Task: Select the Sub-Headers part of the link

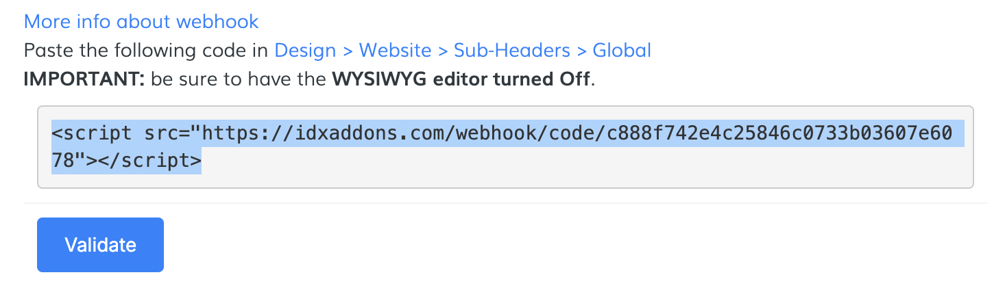Action: (x=512, y=51)
